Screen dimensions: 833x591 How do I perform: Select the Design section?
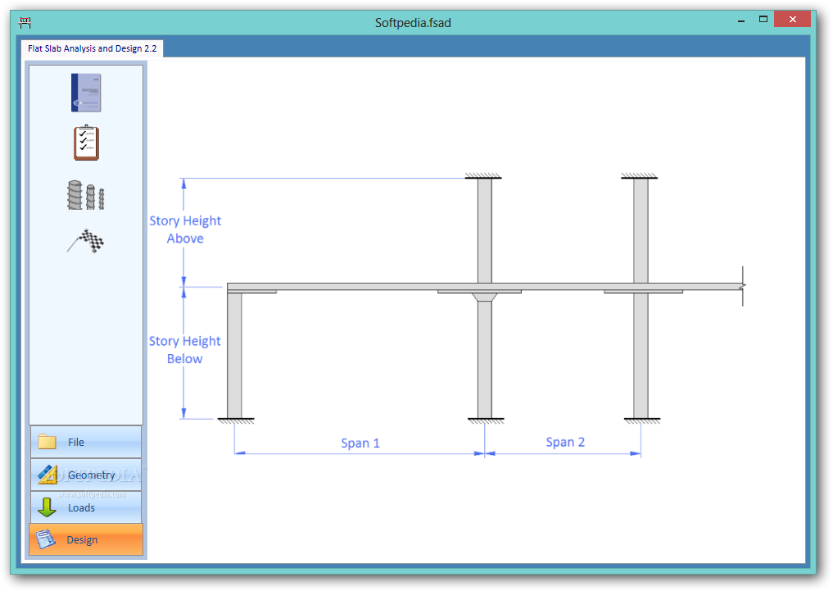tap(86, 540)
